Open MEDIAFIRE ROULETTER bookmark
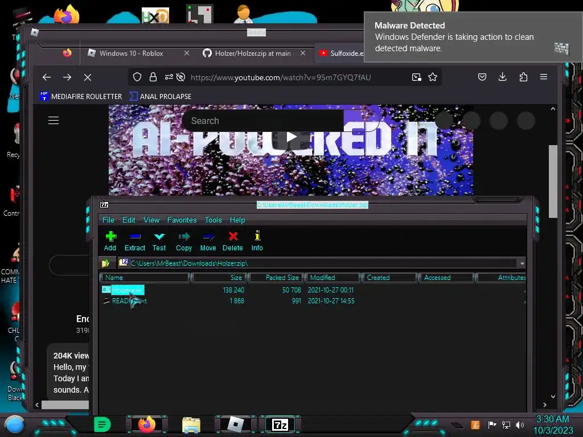Image resolution: width=583 pixels, height=437 pixels. click(x=81, y=96)
